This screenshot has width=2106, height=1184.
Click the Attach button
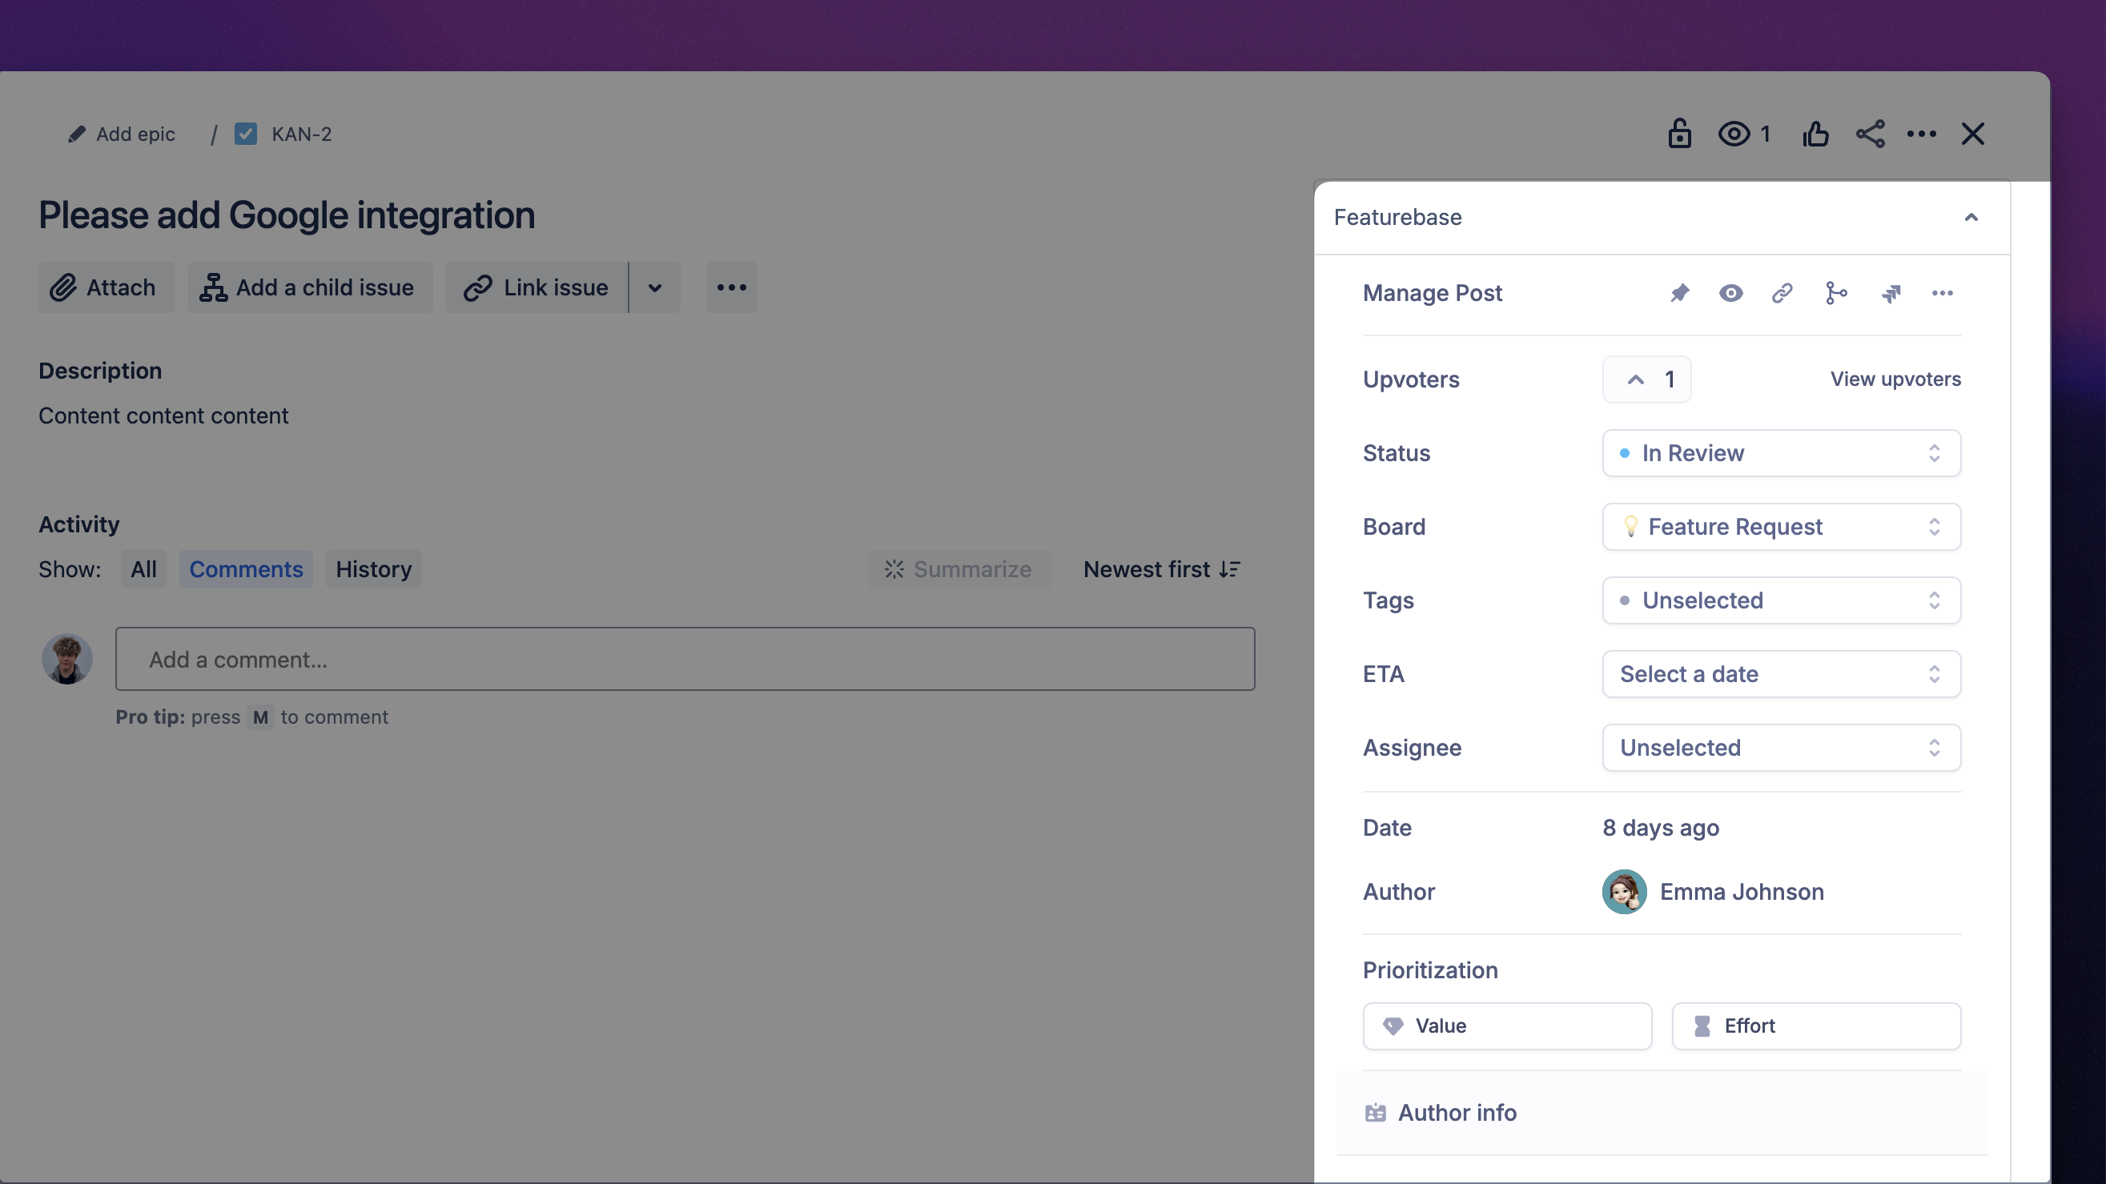[x=107, y=287]
